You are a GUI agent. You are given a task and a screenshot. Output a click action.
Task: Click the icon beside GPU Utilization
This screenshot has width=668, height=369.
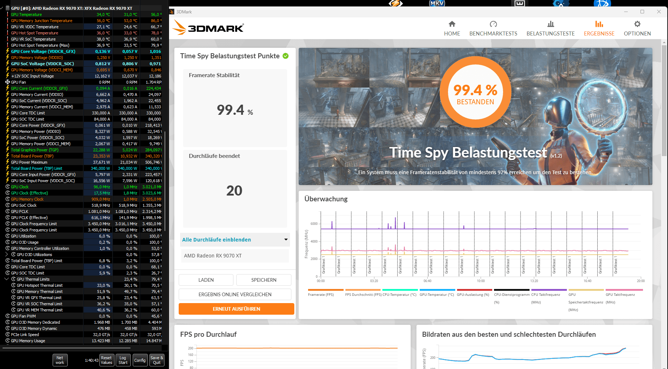point(8,236)
